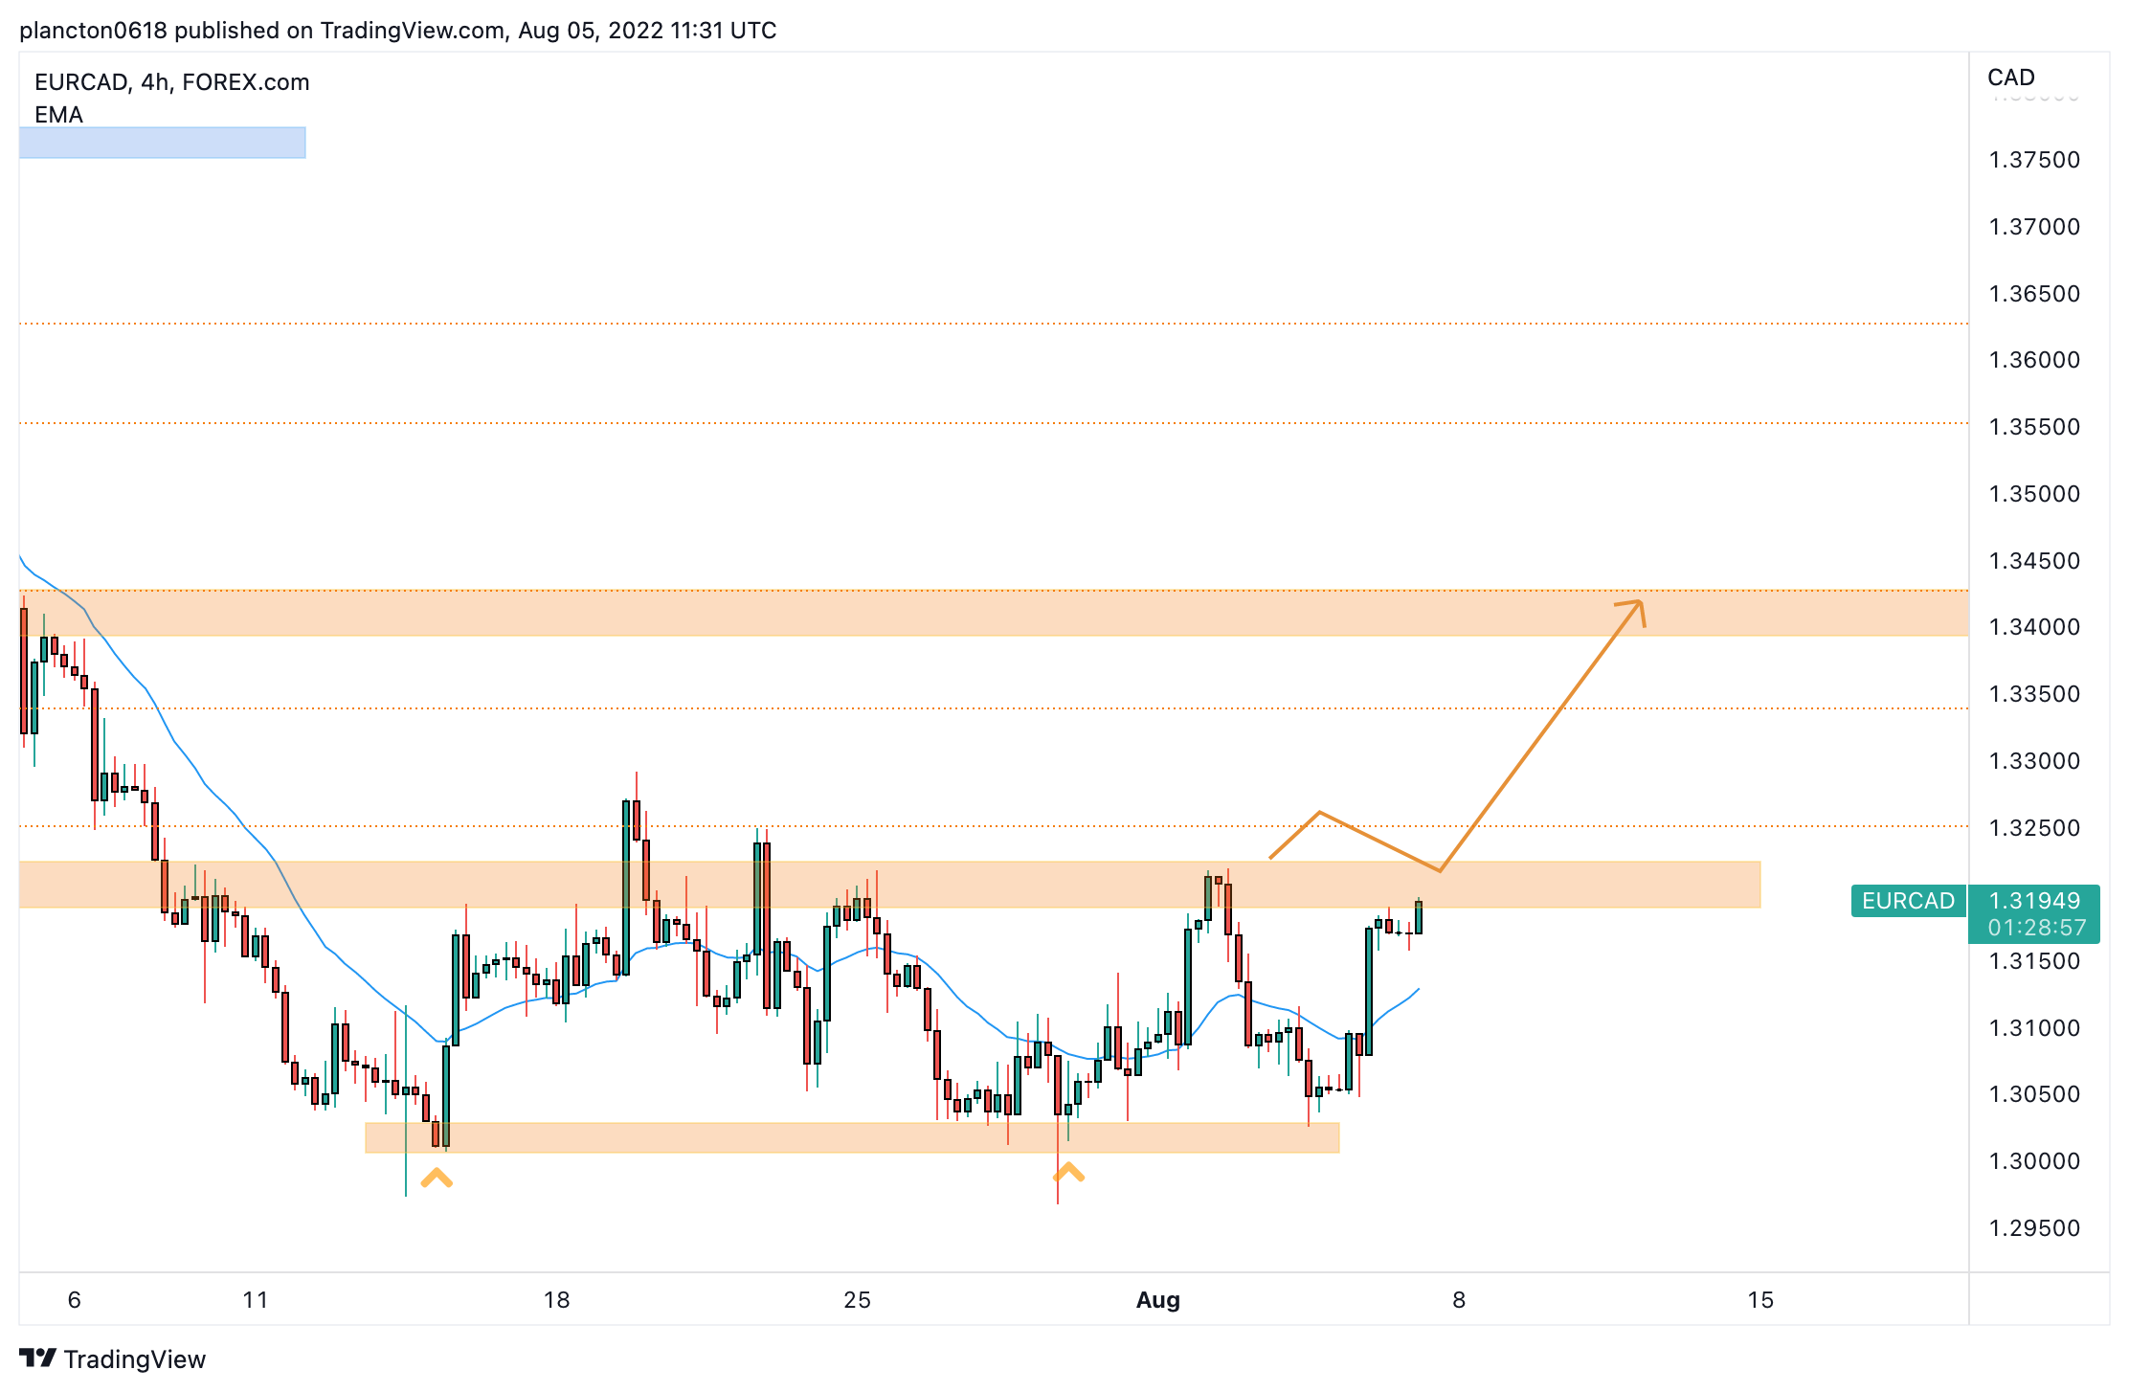Image resolution: width=2129 pixels, height=1392 pixels.
Task: Click the blue highlighted box under EMA label
Action: (163, 143)
